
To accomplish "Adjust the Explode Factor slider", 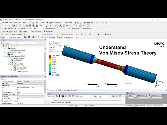I will pos(32,34).
